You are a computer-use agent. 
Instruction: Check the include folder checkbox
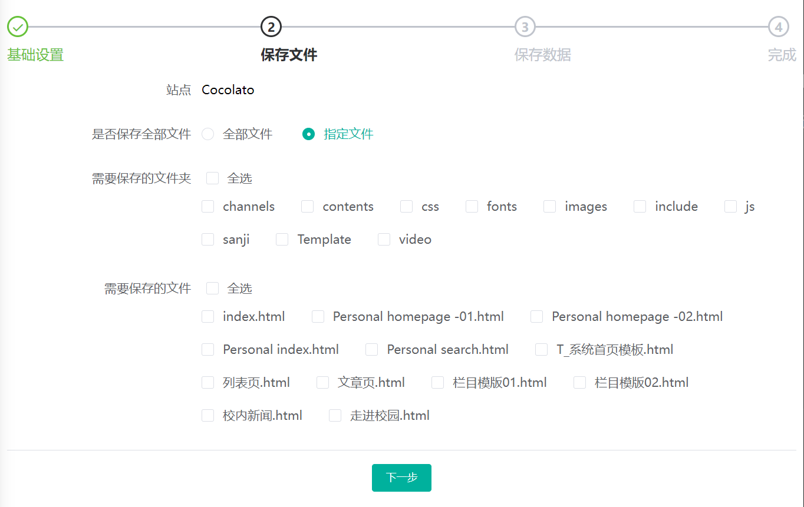pyautogui.click(x=640, y=206)
